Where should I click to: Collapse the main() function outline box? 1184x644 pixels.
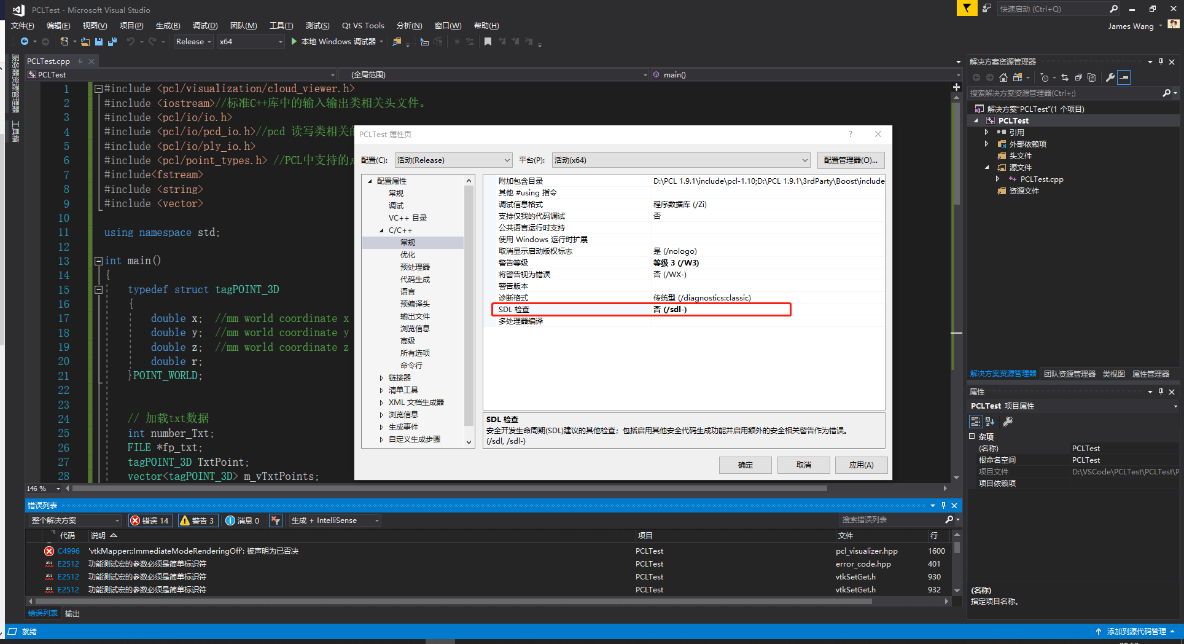coord(98,261)
